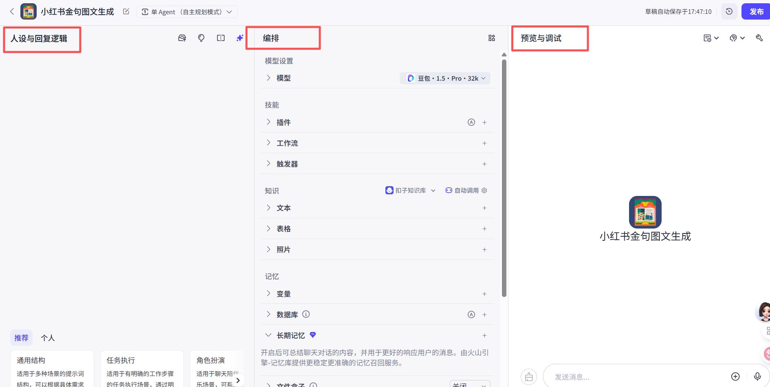Open version history via the clock icon
770x387 pixels.
729,11
